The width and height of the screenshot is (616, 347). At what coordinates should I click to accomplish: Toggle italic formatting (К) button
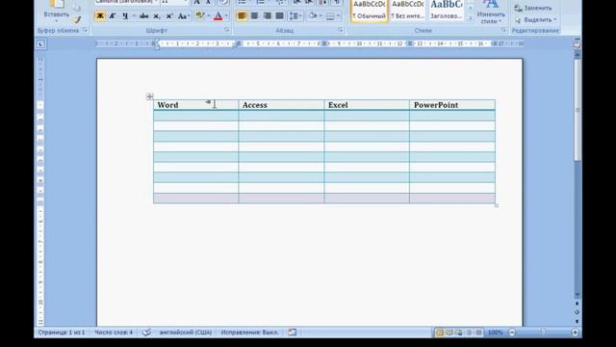click(113, 16)
